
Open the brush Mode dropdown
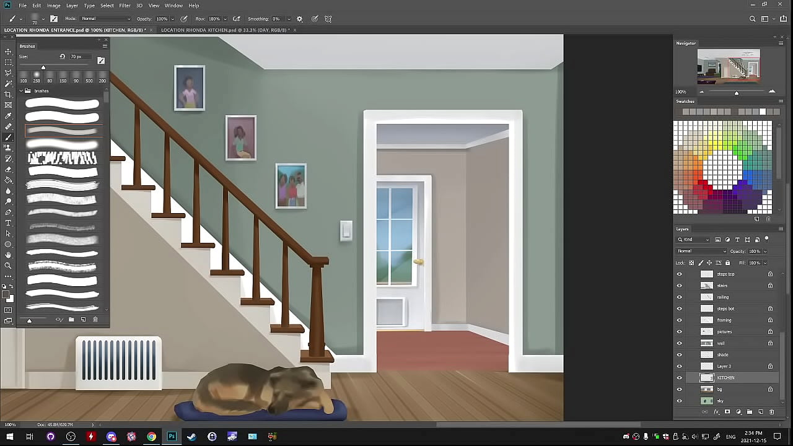pyautogui.click(x=105, y=19)
